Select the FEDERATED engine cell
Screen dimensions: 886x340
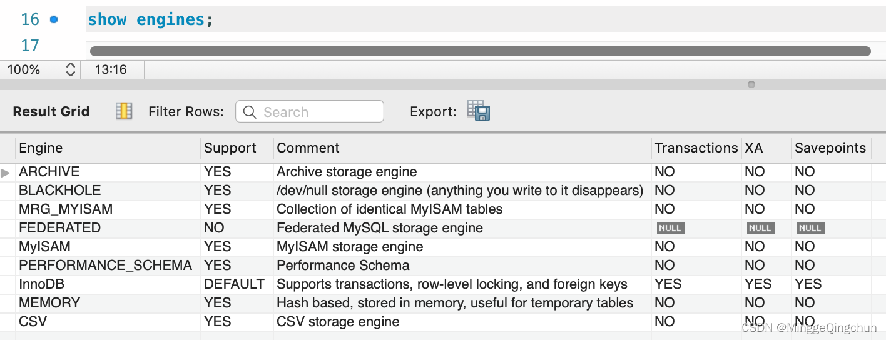[59, 228]
